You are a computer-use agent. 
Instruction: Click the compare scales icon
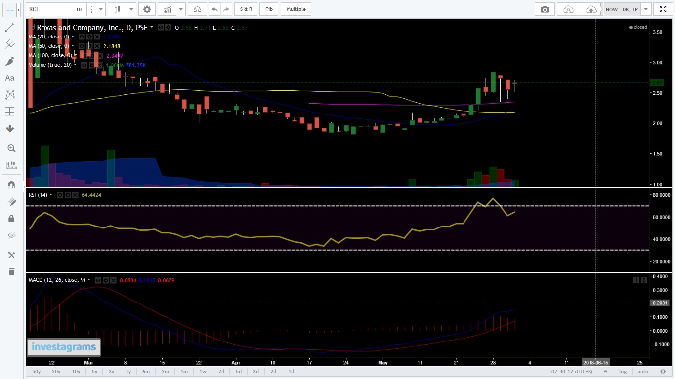pos(198,9)
